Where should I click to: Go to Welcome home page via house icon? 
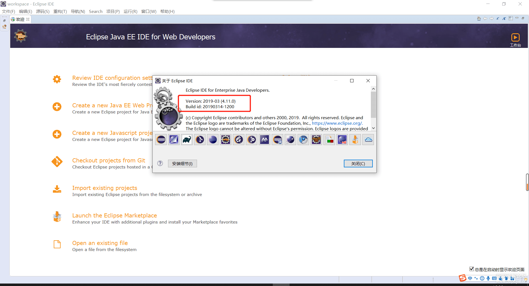479,18
